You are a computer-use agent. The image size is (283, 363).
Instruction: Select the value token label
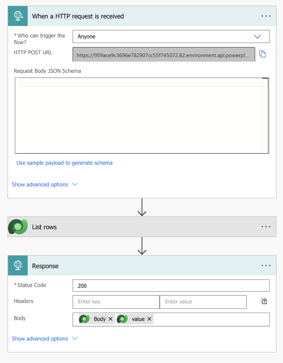point(138,319)
